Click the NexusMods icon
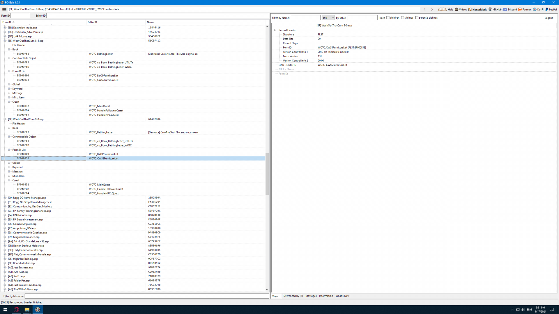Viewport: 559px width, 314px height. pyautogui.click(x=470, y=9)
